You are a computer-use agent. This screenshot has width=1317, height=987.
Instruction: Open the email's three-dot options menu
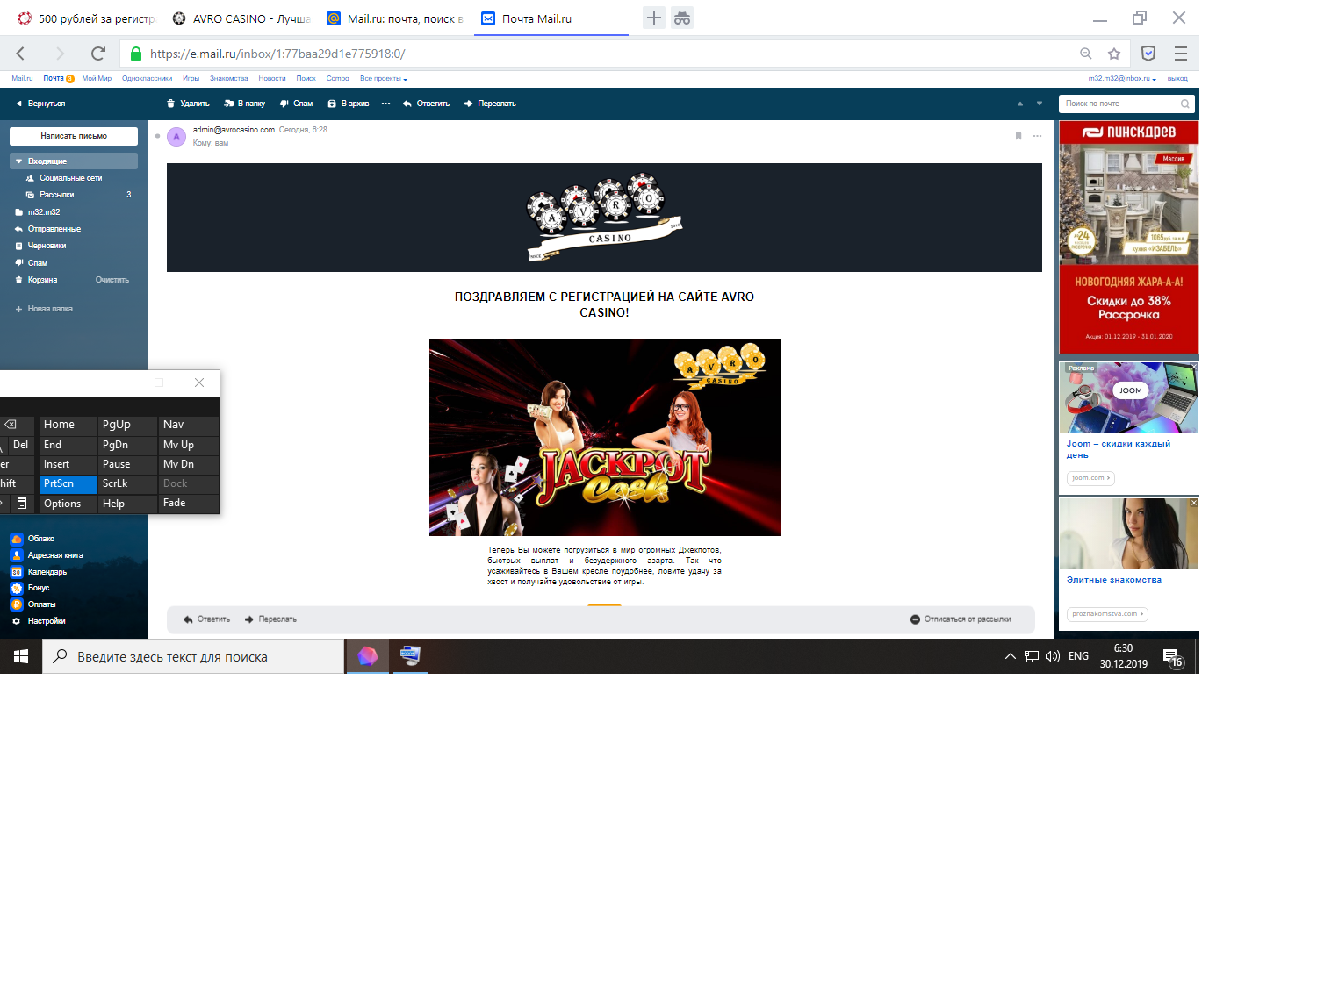click(x=1037, y=136)
